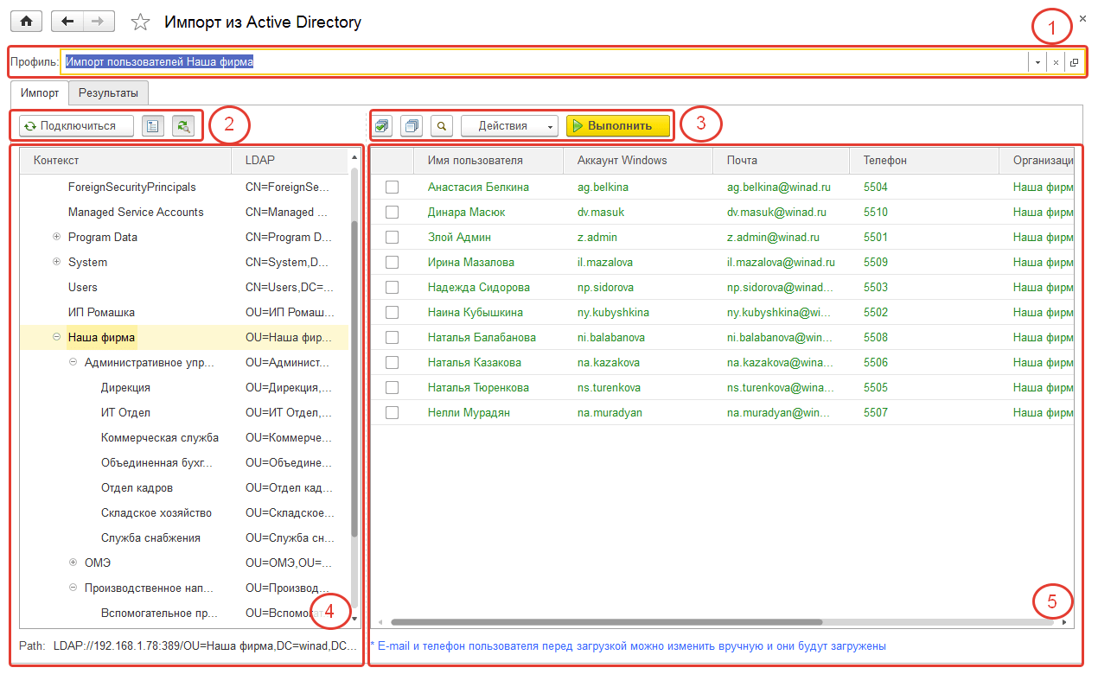The image size is (1098, 674).
Task: Open the home page icon
Action: tap(26, 21)
